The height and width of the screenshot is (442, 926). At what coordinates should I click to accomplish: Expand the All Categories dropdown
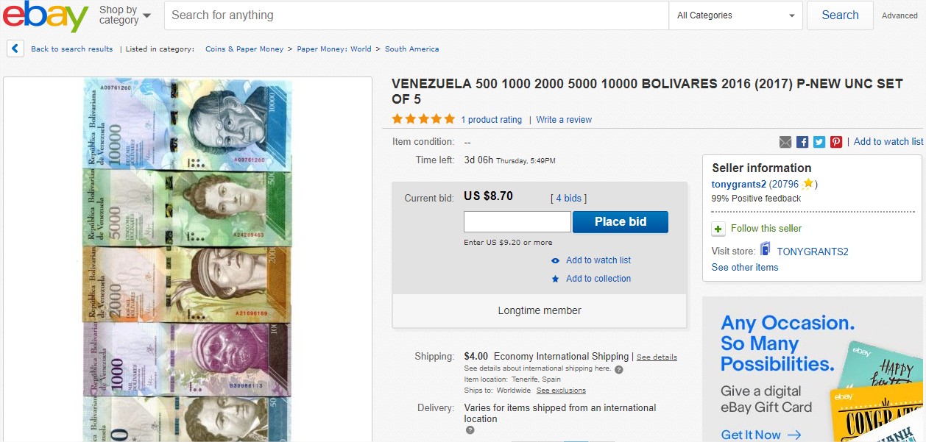click(x=736, y=15)
